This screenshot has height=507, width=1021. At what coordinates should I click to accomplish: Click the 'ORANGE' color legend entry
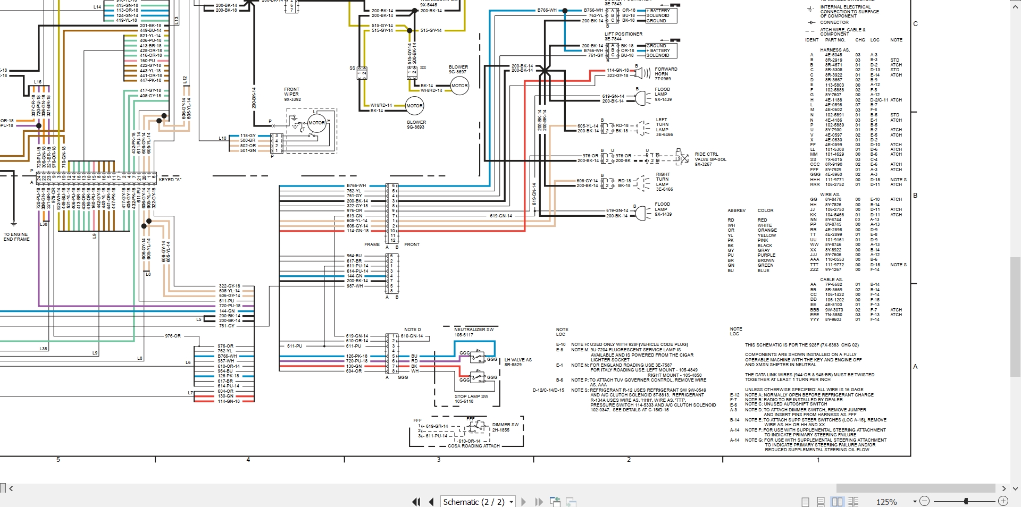click(x=767, y=230)
